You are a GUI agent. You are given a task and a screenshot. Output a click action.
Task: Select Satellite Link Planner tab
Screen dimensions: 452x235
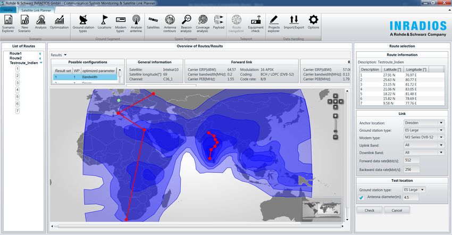[36, 10]
